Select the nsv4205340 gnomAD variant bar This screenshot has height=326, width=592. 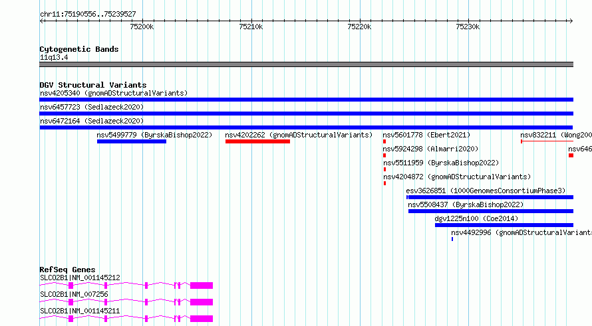pos(306,100)
